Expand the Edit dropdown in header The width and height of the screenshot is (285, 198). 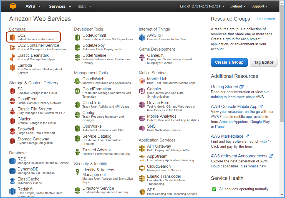click(x=85, y=6)
